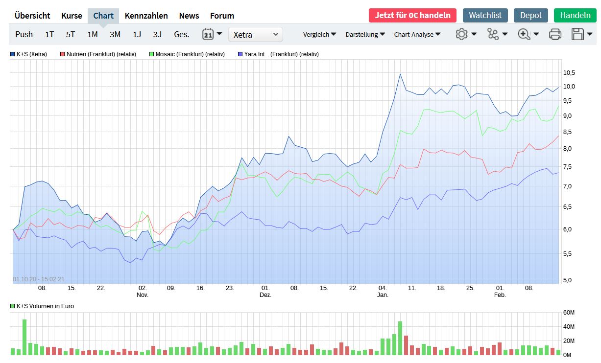Image resolution: width=601 pixels, height=363 pixels.
Task: Click the Depot button
Action: click(x=531, y=15)
